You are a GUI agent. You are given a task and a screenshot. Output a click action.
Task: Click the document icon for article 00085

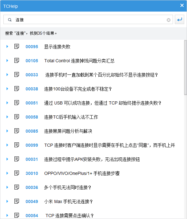click(17, 131)
